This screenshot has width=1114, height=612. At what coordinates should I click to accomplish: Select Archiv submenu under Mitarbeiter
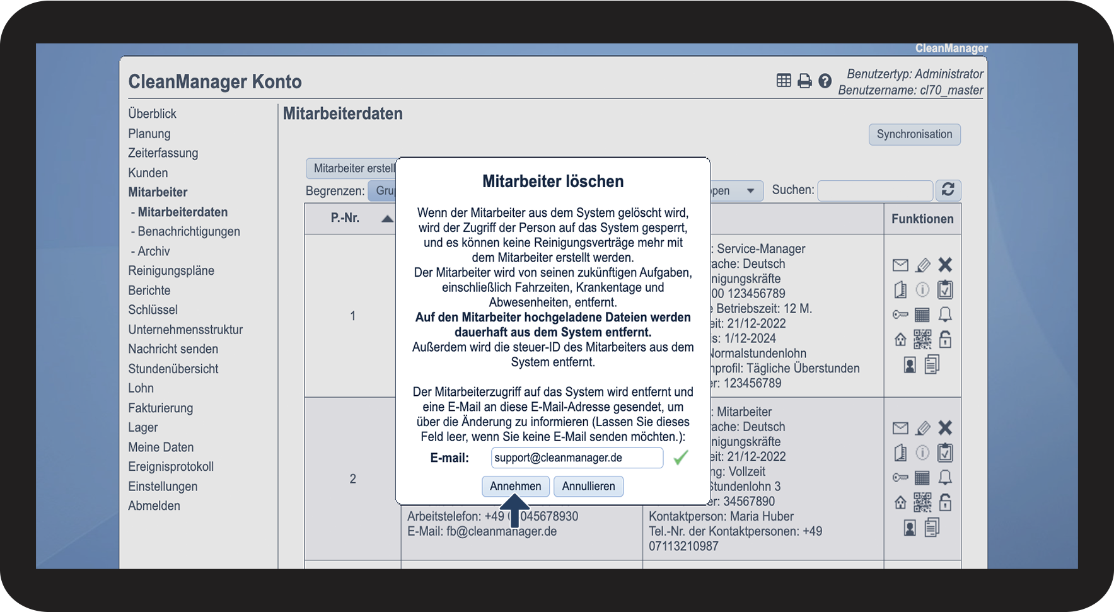153,251
